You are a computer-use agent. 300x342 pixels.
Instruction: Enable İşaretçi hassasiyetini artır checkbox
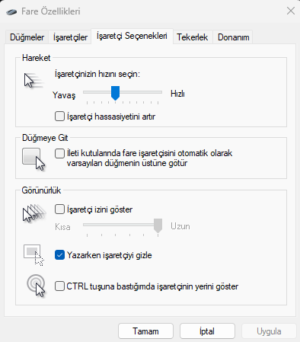tap(59, 117)
